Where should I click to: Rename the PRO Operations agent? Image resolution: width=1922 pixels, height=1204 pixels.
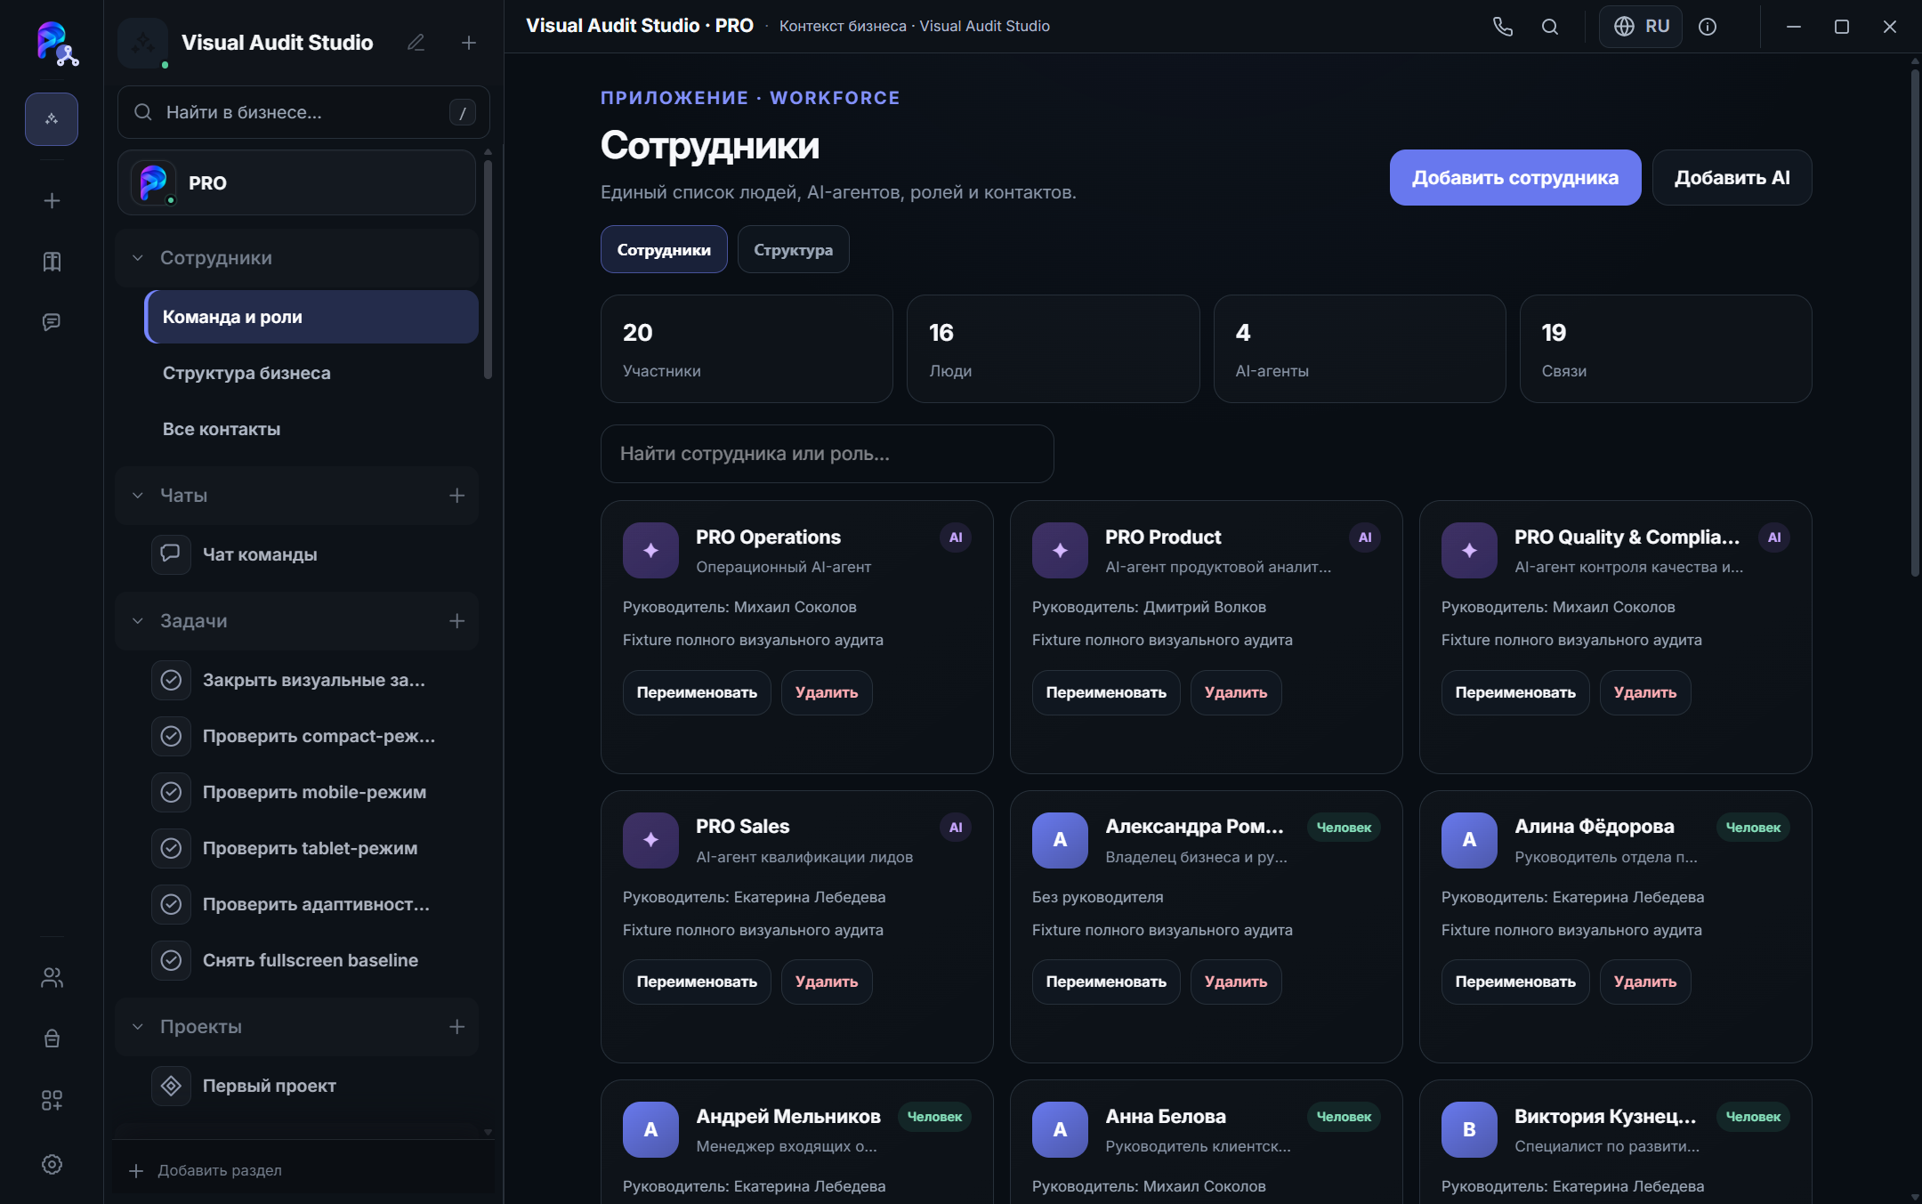pos(697,692)
